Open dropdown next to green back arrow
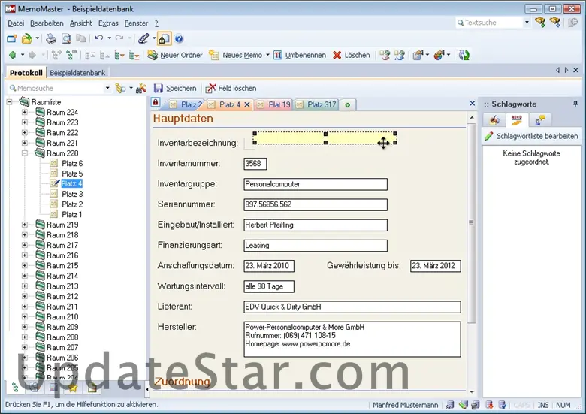 click(23, 56)
